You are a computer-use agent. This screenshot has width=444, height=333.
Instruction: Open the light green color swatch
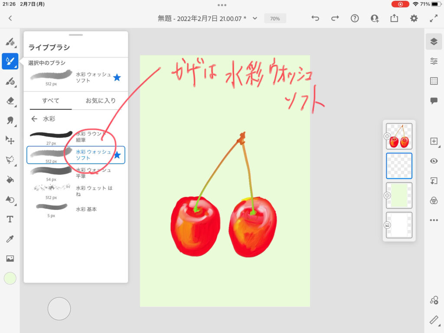(10, 278)
